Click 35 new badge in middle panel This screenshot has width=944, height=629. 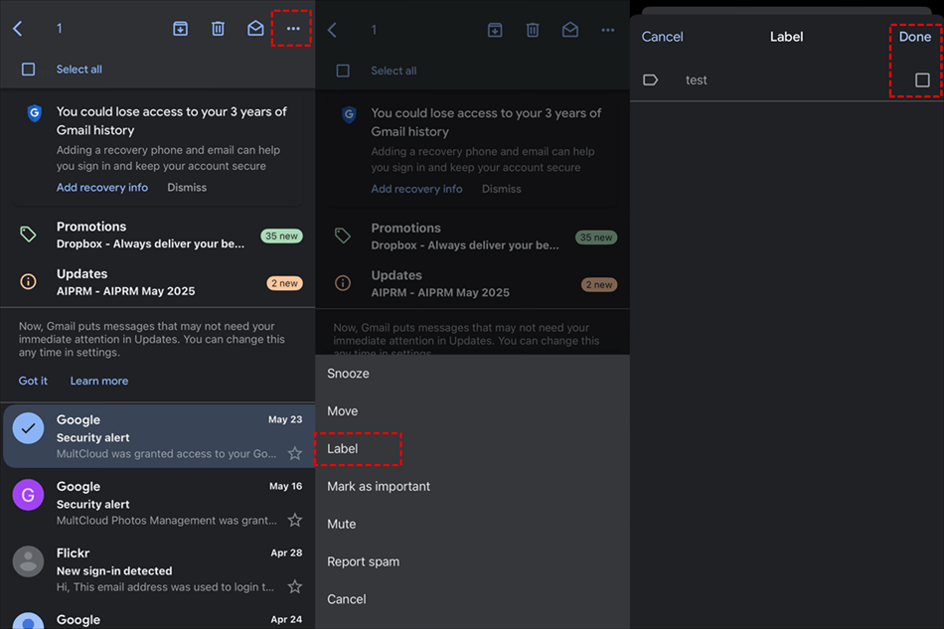click(x=596, y=237)
